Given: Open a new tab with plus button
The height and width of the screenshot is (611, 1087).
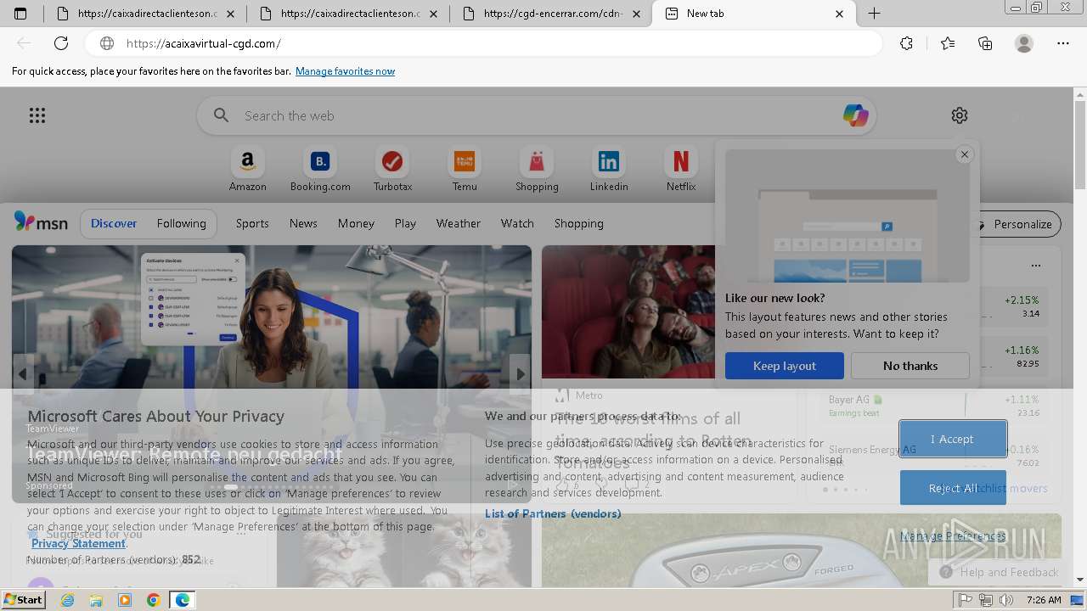Looking at the screenshot, I should pyautogui.click(x=874, y=14).
